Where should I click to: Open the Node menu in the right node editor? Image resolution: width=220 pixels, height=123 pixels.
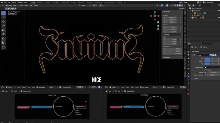pyautogui.click(x=137, y=87)
